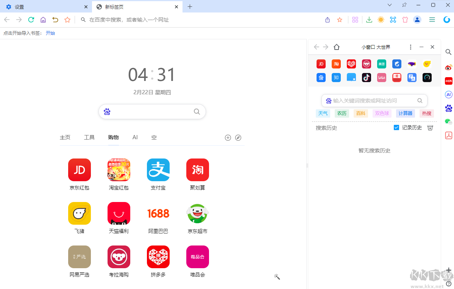
Task: Capture screenshot with the toolbar screenshot icon
Action: [x=393, y=19]
